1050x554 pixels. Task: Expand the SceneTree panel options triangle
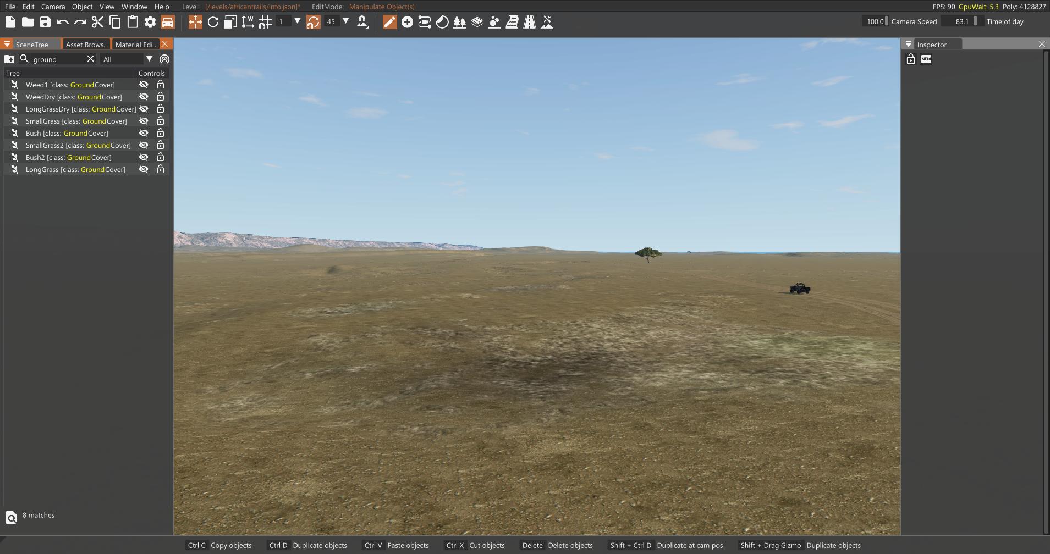point(7,44)
